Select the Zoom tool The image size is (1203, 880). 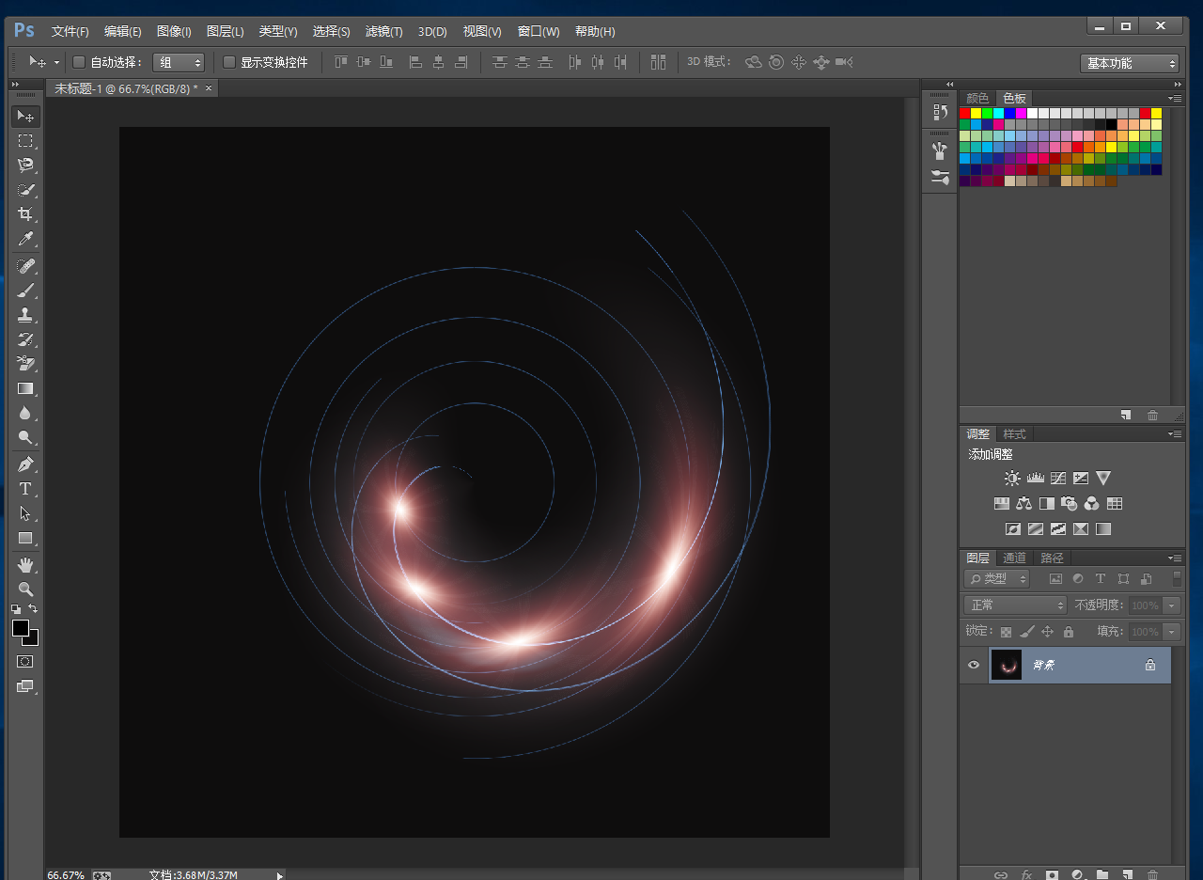(25, 589)
